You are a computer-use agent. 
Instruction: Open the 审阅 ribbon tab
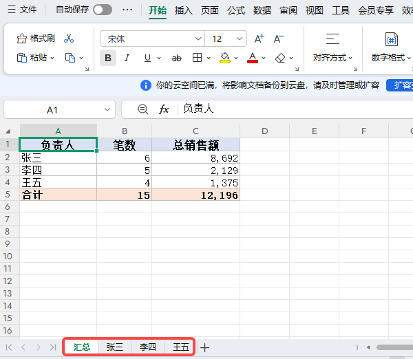(288, 10)
